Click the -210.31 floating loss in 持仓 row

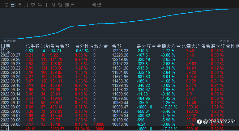click(143, 51)
